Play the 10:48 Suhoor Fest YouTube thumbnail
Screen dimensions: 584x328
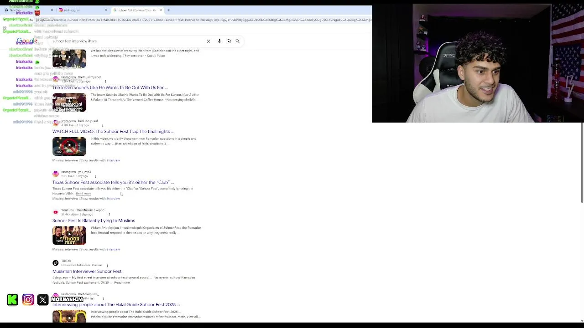point(69,236)
